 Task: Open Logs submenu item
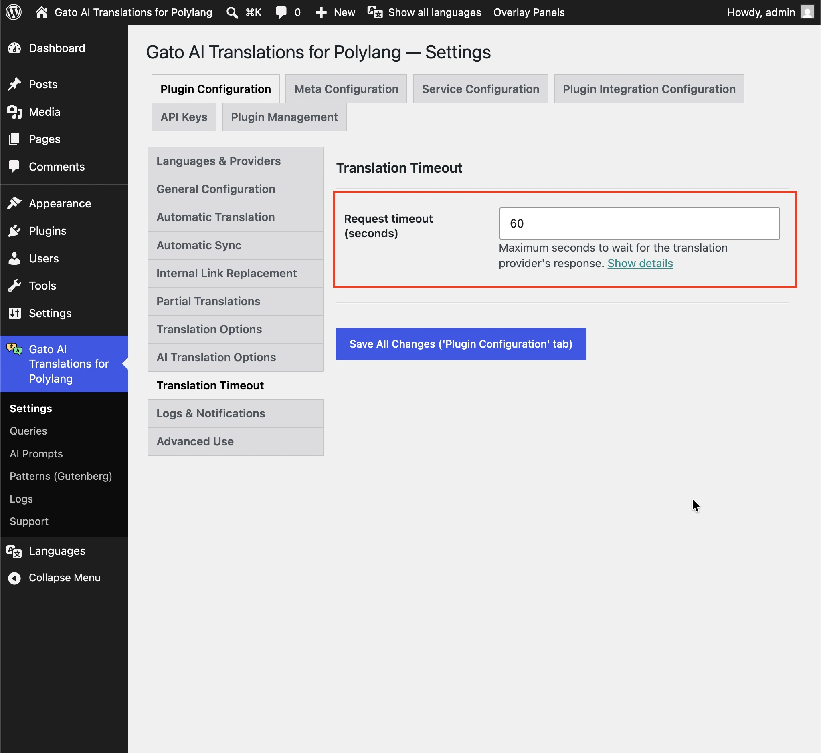(x=21, y=499)
